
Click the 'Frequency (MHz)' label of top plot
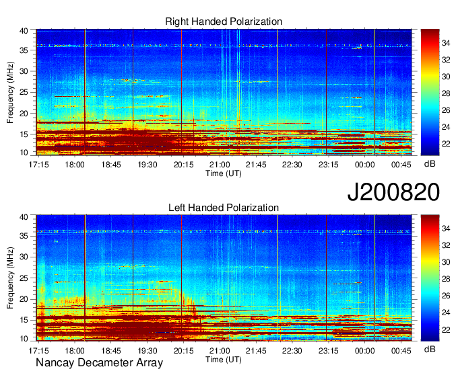(x=10, y=92)
